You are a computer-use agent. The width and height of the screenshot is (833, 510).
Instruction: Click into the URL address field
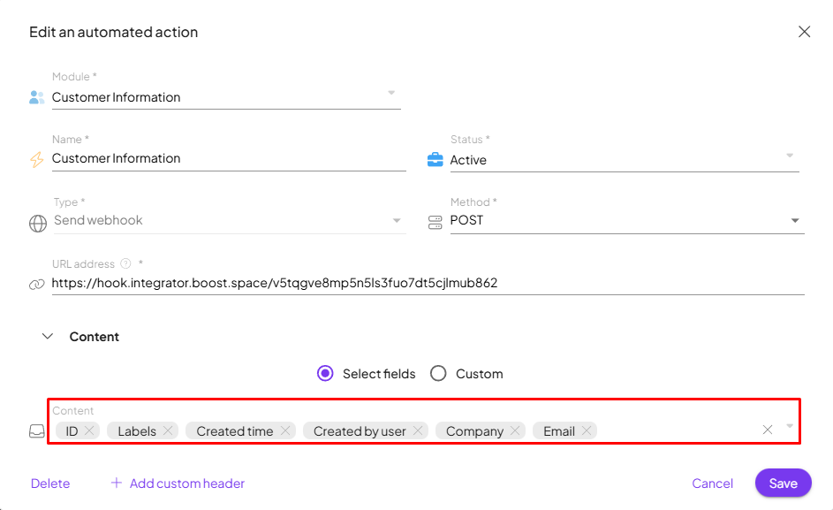pyautogui.click(x=424, y=284)
